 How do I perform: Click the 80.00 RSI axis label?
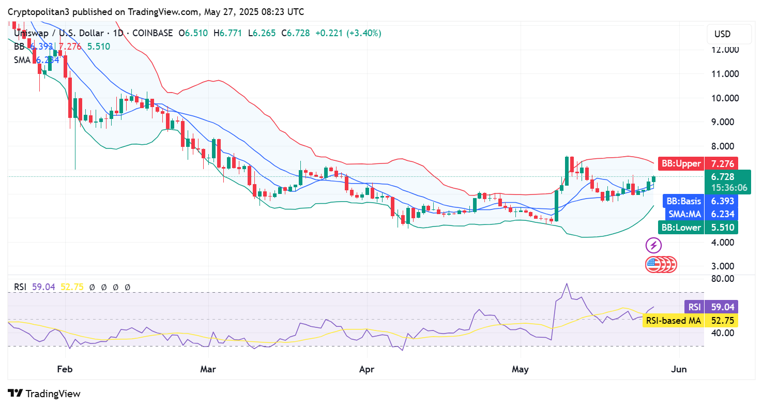click(724, 278)
